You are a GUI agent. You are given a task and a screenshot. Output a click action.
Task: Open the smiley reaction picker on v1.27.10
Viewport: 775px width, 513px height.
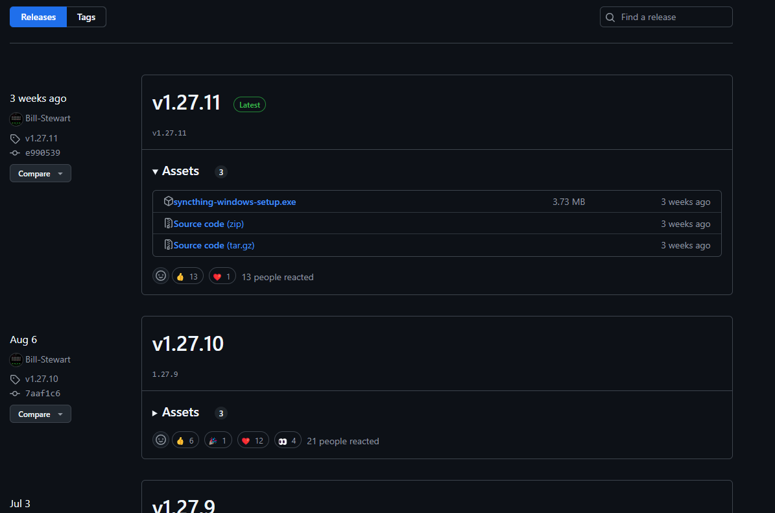tap(161, 440)
